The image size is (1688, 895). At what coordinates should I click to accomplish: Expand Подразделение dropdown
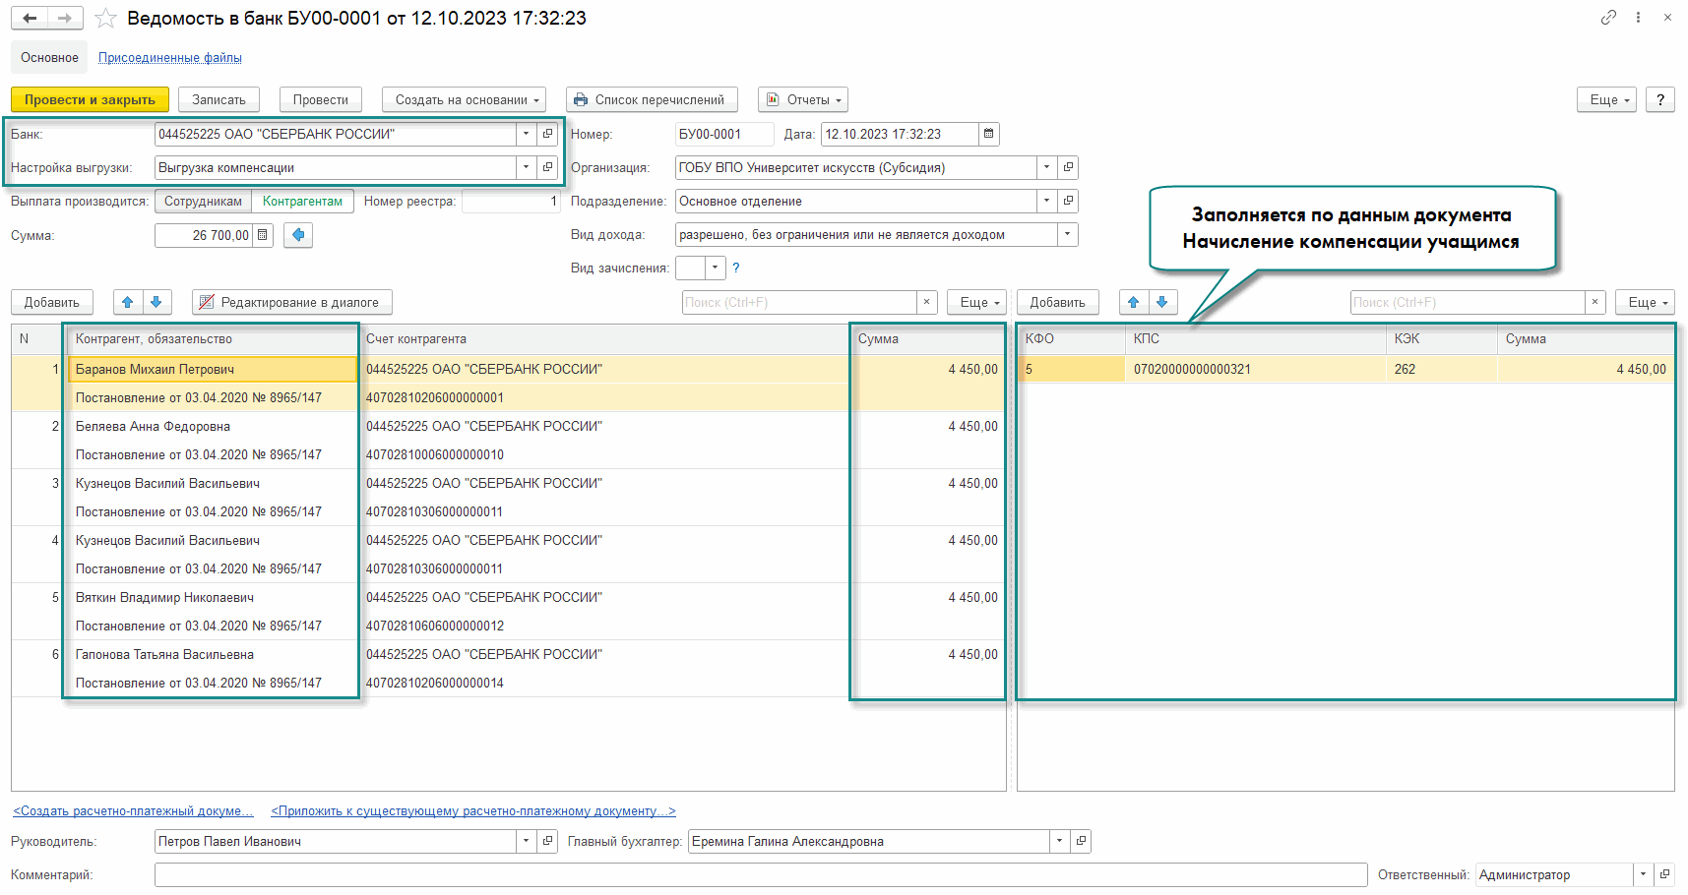[x=1046, y=201]
